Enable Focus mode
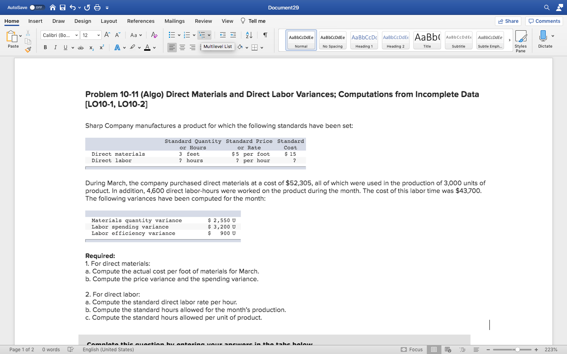This screenshot has width=567, height=354. [x=412, y=349]
